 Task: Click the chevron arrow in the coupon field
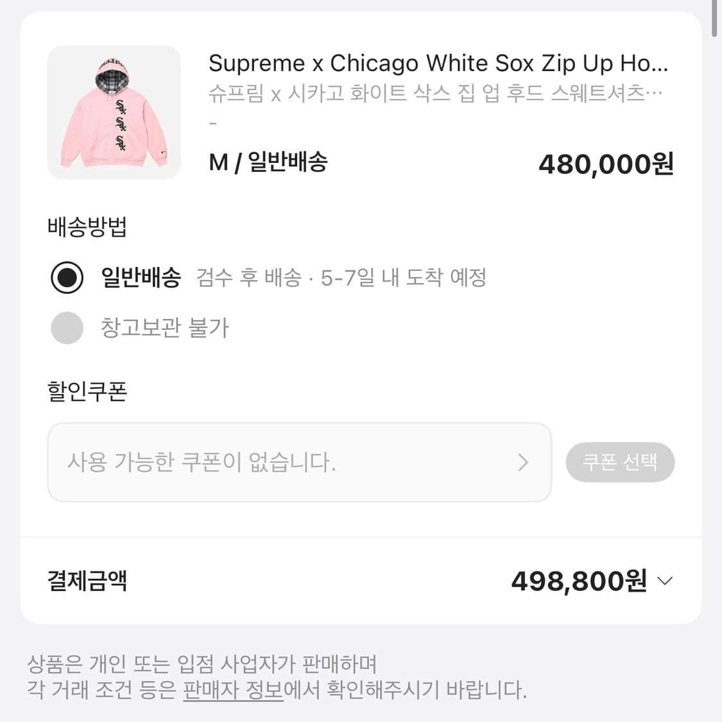(523, 462)
